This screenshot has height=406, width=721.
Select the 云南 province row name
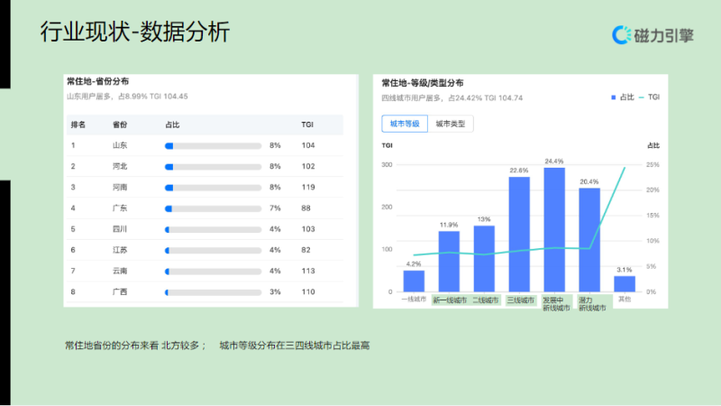(x=120, y=271)
